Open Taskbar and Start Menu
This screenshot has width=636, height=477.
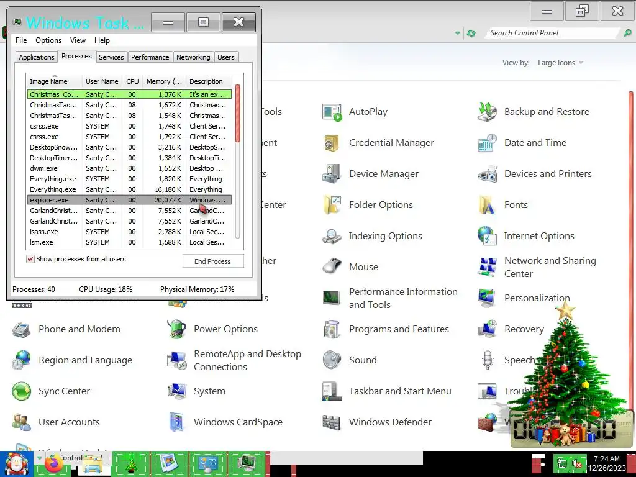[x=386, y=391]
